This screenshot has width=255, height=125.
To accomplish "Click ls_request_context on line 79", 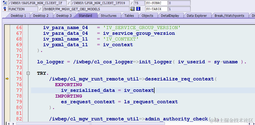I will pyautogui.click(x=151, y=102).
